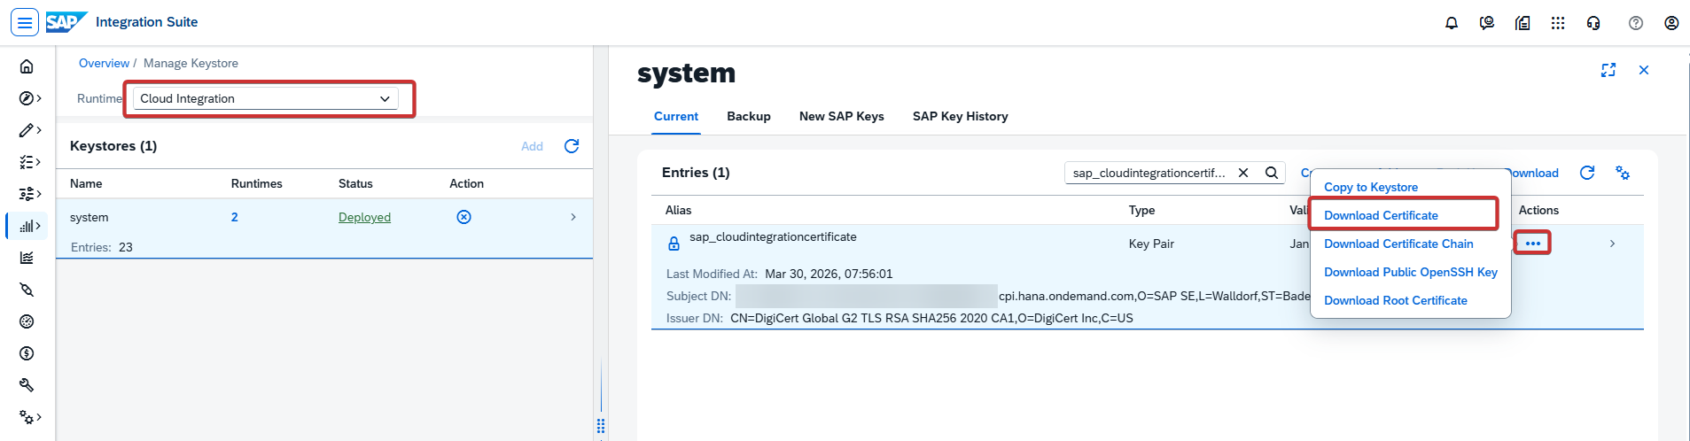The width and height of the screenshot is (1690, 441).
Task: Open the notifications bell
Action: (x=1452, y=23)
